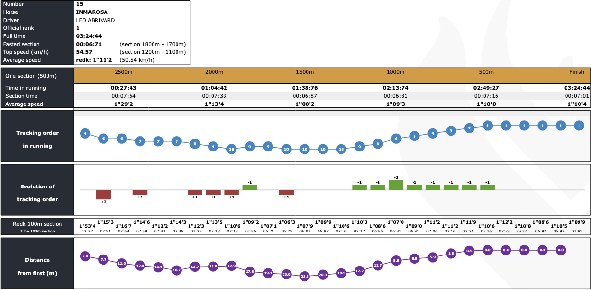Screen dimensions: 591x290
Task: Click the Tracking order in running panel label
Action: (x=37, y=139)
